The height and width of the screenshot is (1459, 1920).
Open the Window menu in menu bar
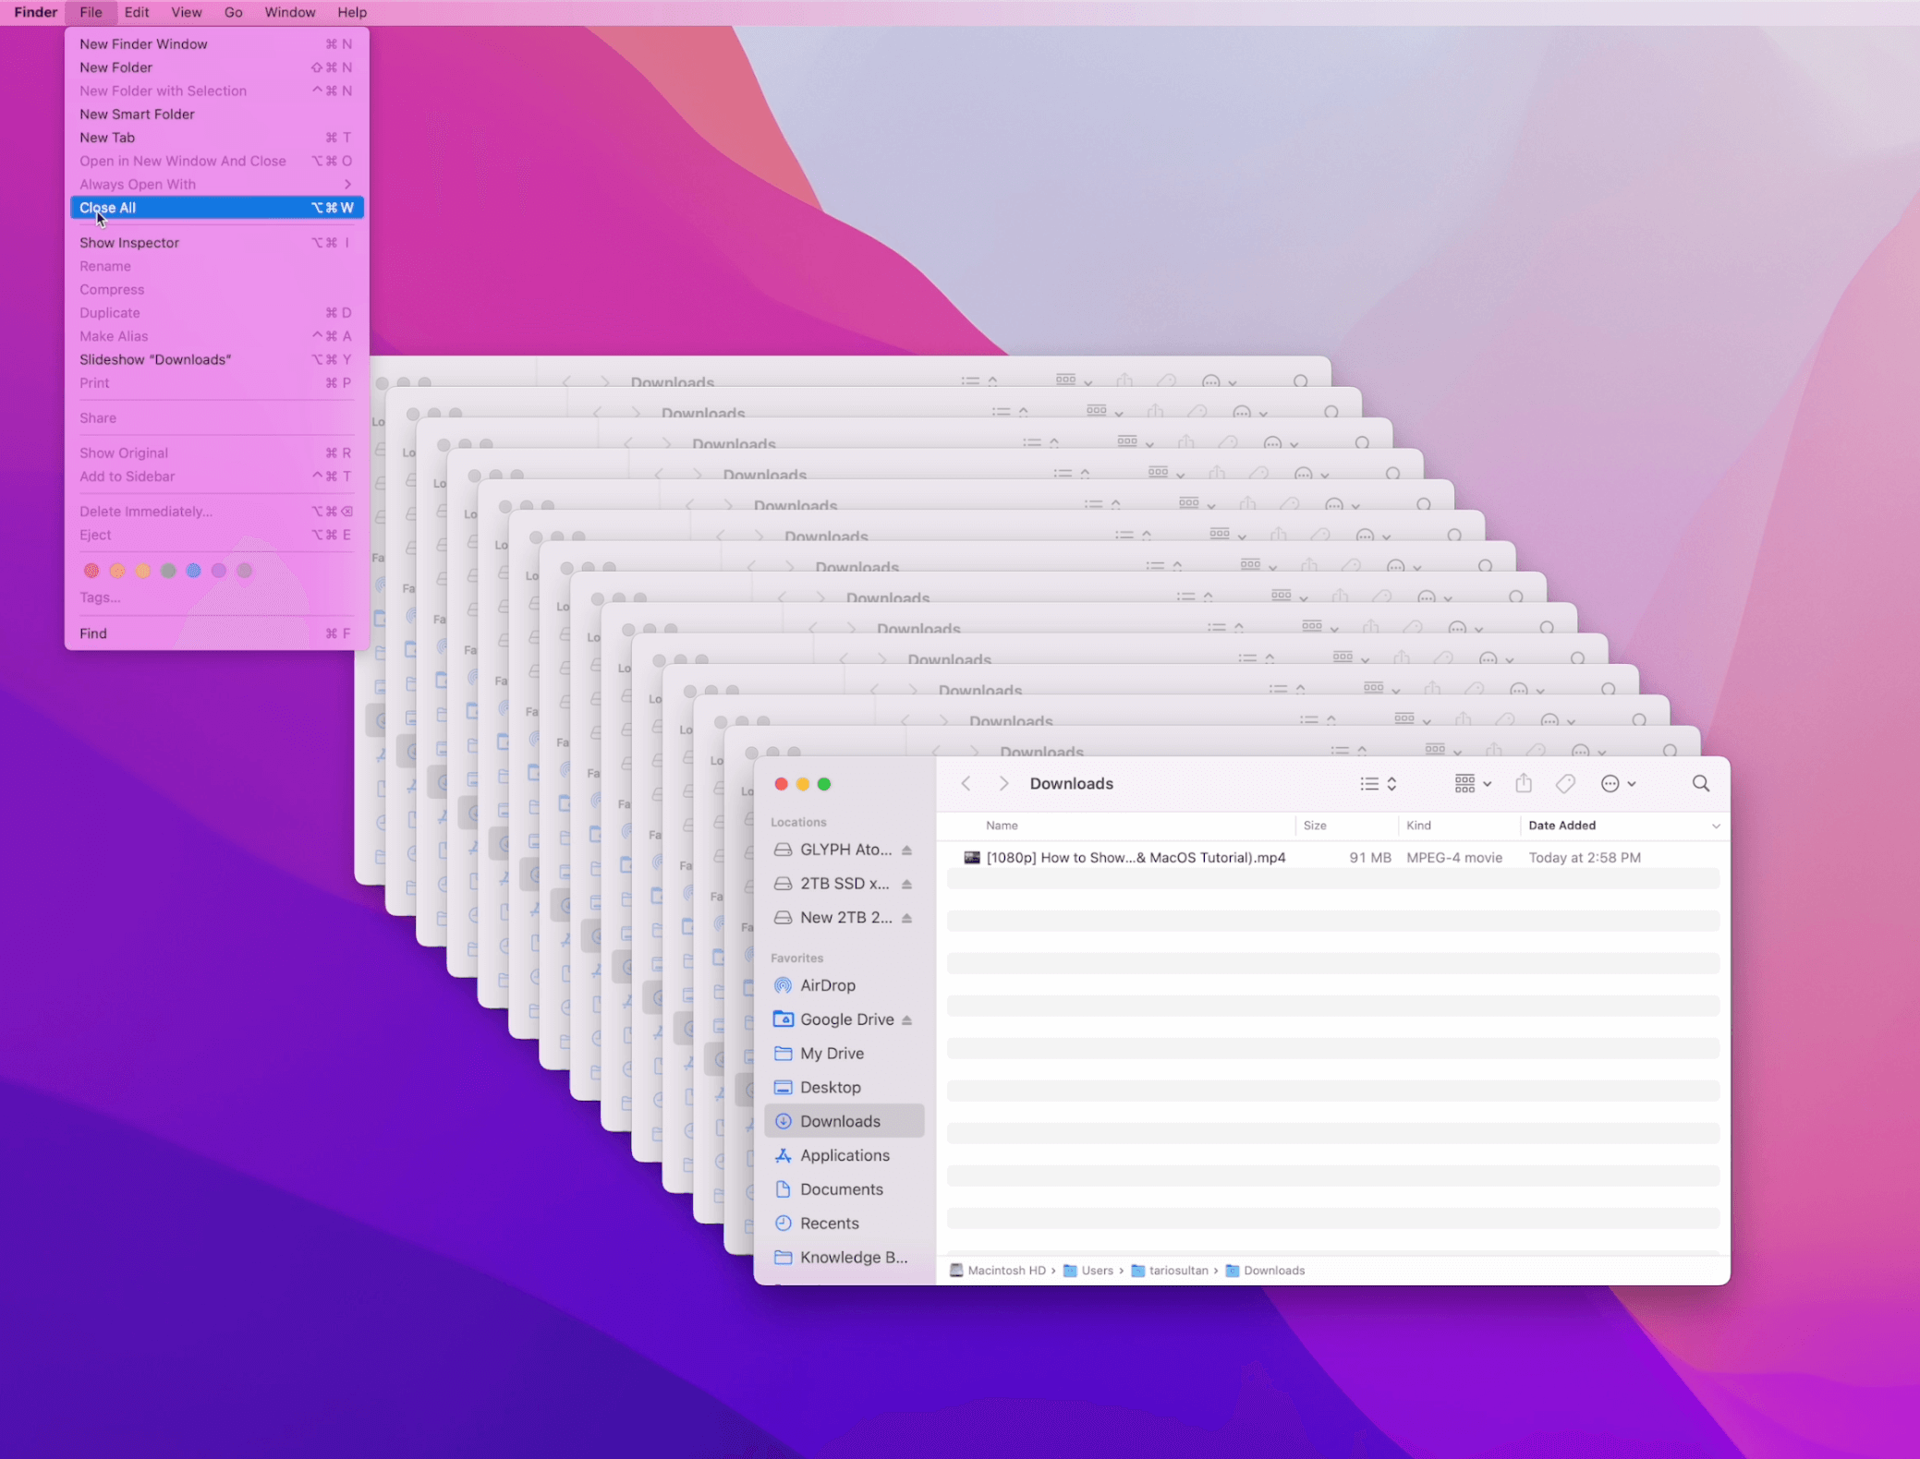[x=290, y=12]
